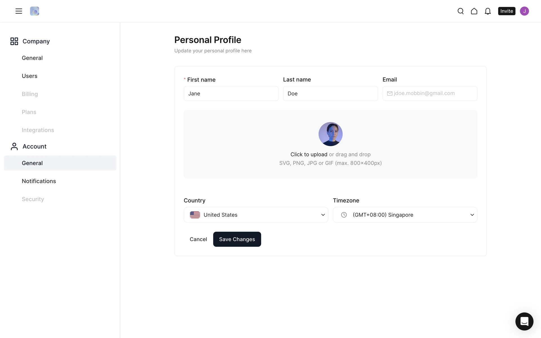This screenshot has width=541, height=338.
Task: Cancel profile edits
Action: 198,239
